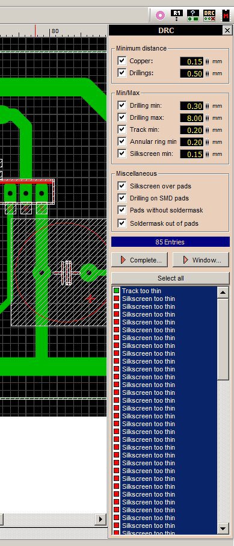Open the R1 component list icon
Viewport: 234px width, 546px height.
pos(176,16)
